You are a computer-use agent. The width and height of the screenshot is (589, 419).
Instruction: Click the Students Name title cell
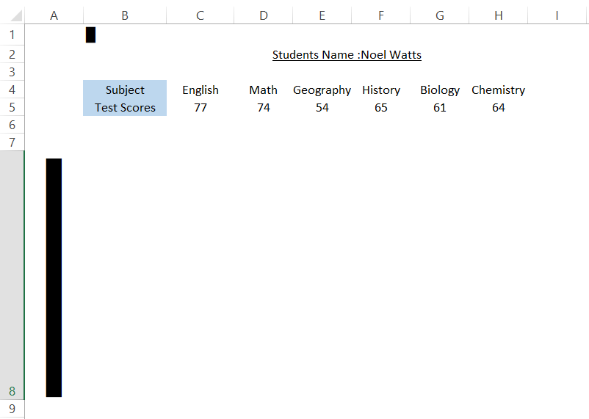pyautogui.click(x=347, y=55)
